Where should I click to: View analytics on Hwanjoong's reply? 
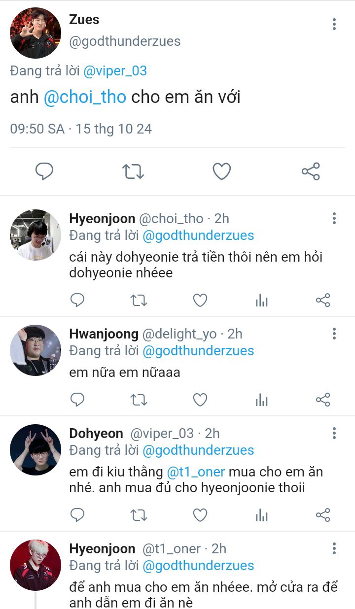[x=261, y=400]
